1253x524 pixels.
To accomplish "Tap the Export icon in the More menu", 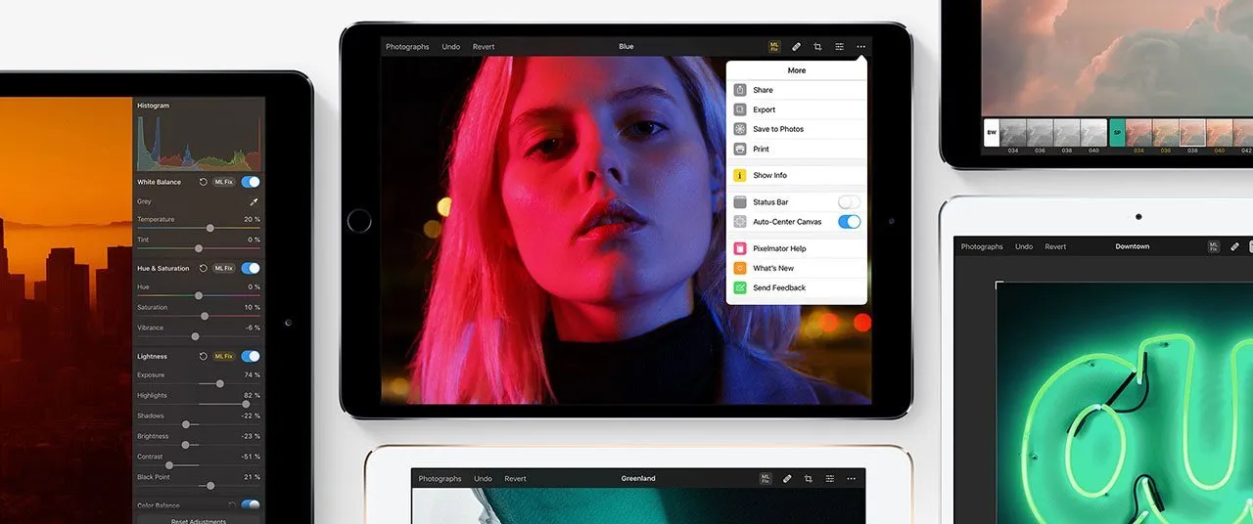I will pyautogui.click(x=740, y=109).
